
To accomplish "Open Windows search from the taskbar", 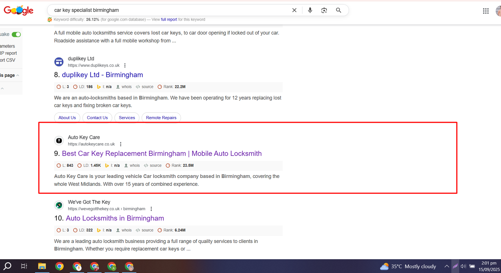I will click(7, 266).
